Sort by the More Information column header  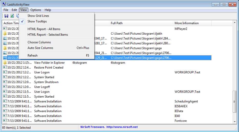(x=192, y=23)
